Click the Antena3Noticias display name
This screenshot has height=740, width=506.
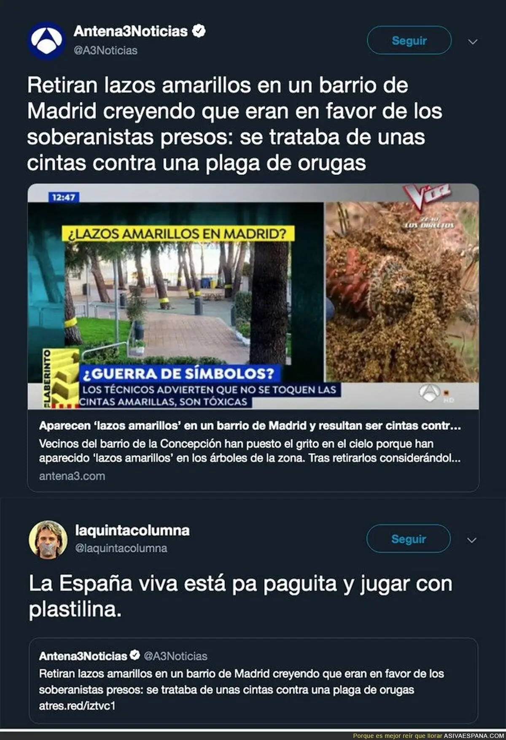pos(131,31)
